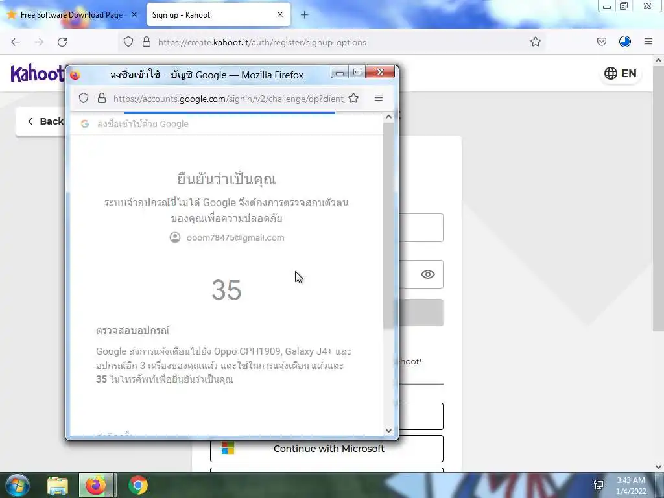Click the shield icon in the Google popup

(84, 99)
